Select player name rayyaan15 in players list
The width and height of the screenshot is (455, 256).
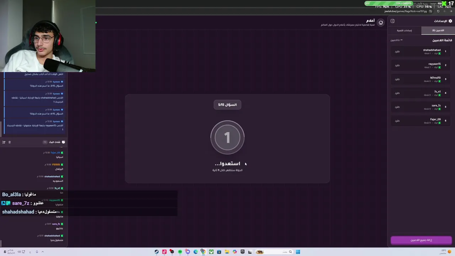[x=434, y=64]
